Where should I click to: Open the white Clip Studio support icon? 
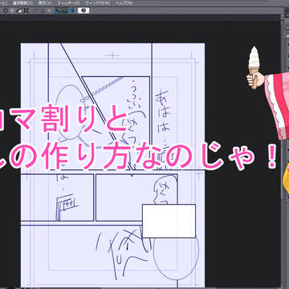(x=83, y=10)
